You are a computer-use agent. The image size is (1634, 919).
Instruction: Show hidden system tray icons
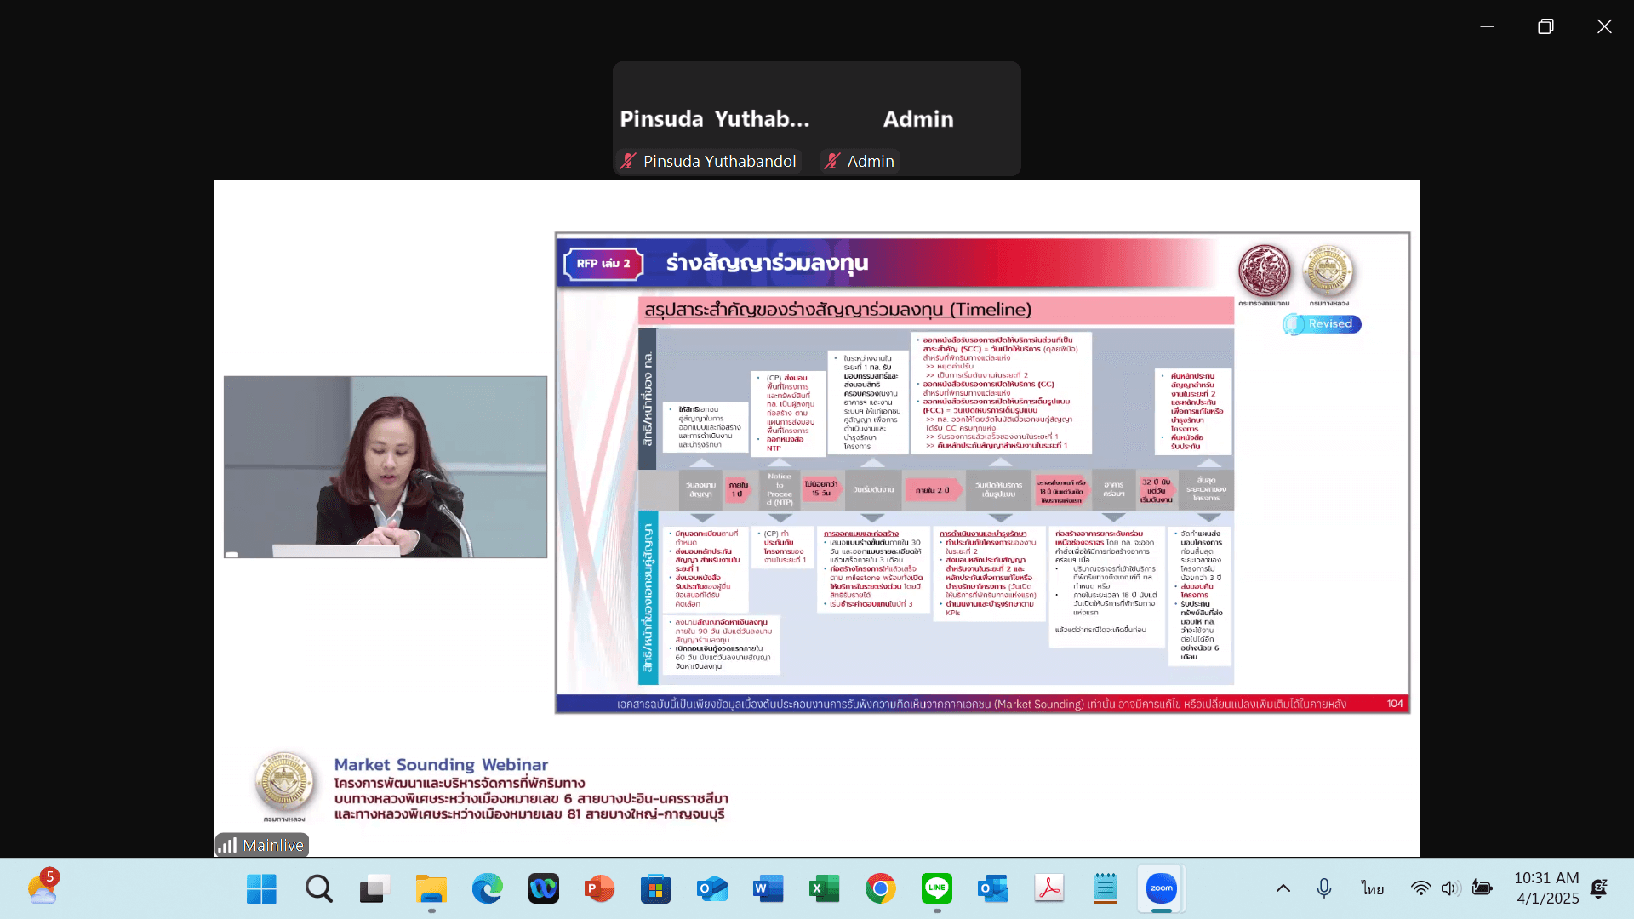click(x=1283, y=888)
